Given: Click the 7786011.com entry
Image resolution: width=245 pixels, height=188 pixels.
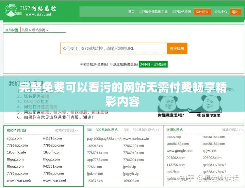Looking at the screenshot, I should (x=97, y=153).
